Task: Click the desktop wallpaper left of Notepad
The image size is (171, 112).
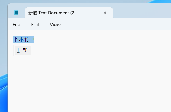Action: point(4,43)
